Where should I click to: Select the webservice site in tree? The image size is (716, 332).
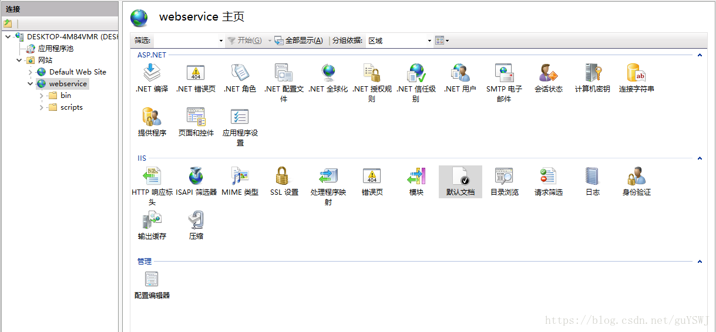68,83
